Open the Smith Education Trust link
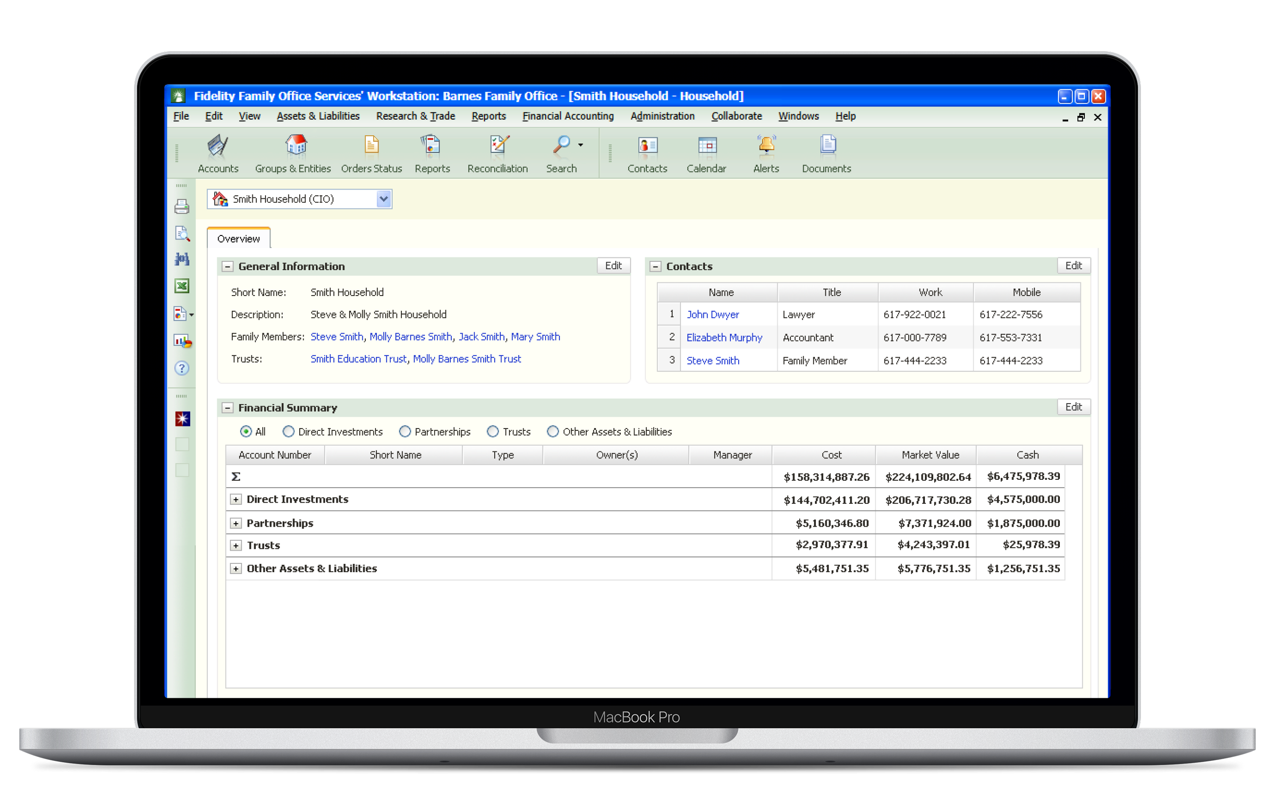Screen dimensions: 1275x788 tap(358, 359)
